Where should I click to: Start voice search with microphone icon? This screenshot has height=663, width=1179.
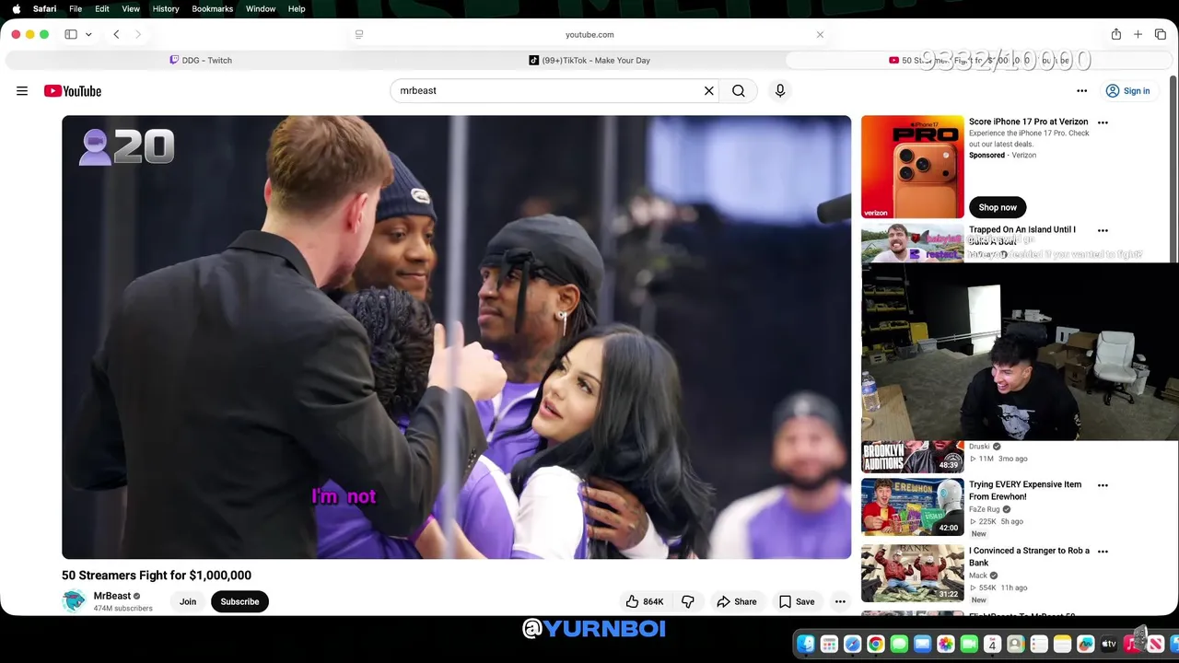[x=780, y=91]
